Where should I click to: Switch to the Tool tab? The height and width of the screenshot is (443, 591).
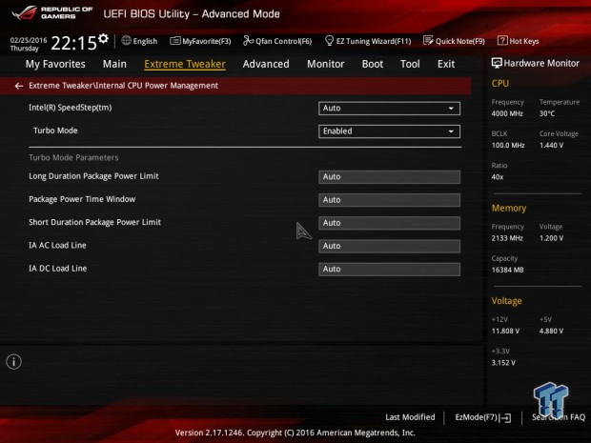point(410,64)
